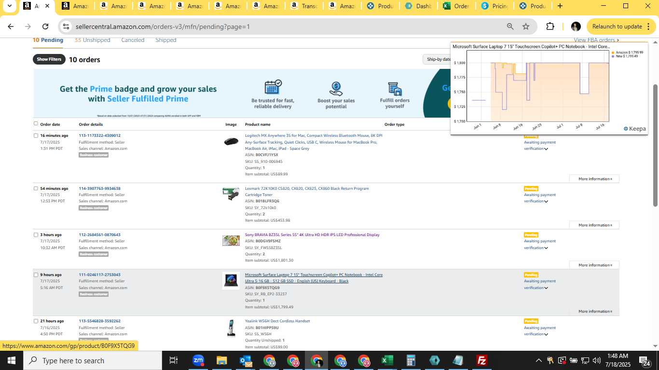Open More information for Surface Laptop order
The image size is (659, 370).
[x=594, y=311]
